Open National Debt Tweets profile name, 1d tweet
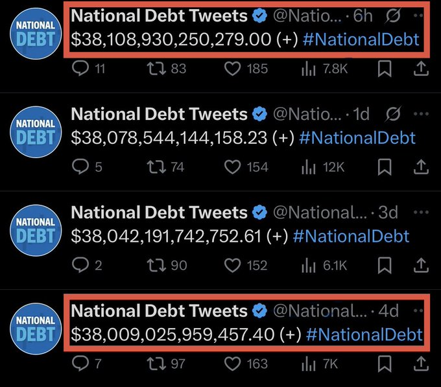 coord(159,114)
